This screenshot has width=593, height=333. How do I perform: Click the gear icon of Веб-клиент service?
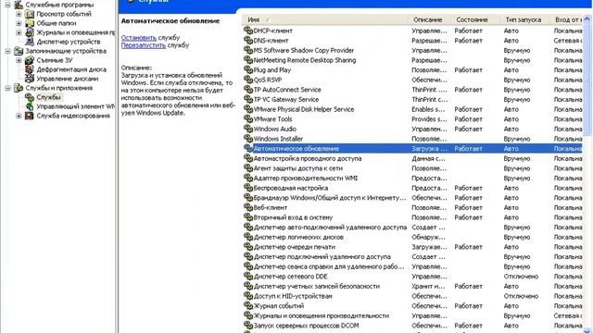coord(248,207)
